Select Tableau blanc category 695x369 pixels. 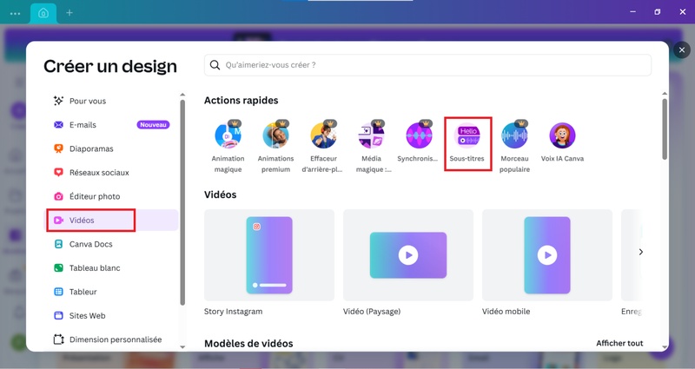[112, 268]
